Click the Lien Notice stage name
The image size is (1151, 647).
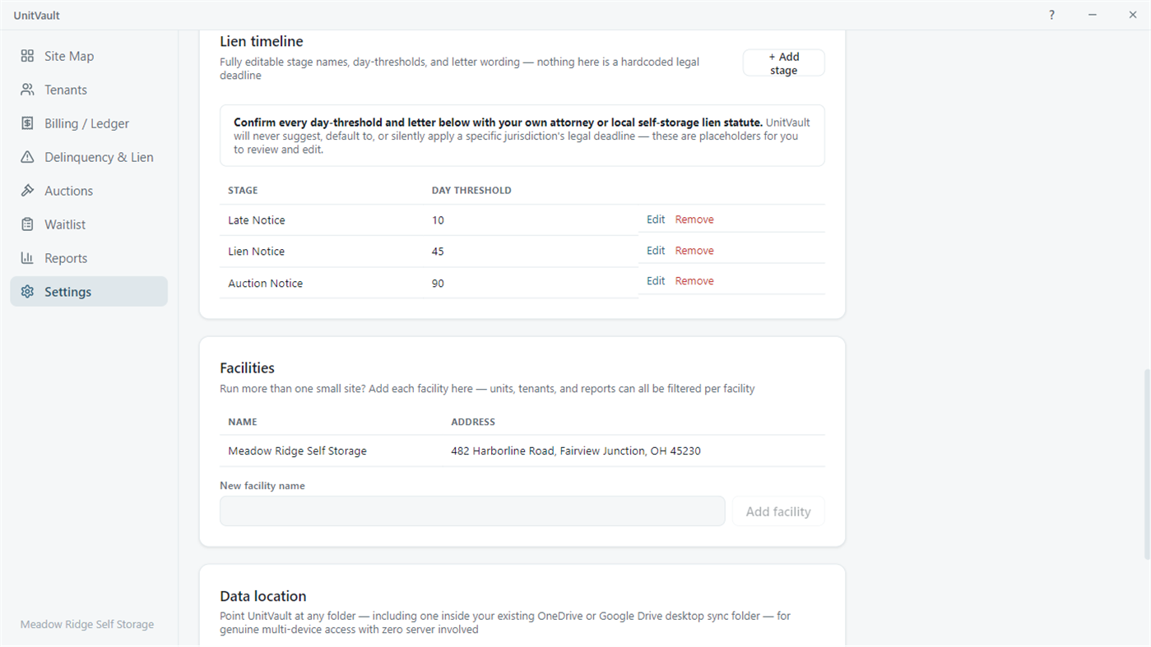click(x=257, y=252)
